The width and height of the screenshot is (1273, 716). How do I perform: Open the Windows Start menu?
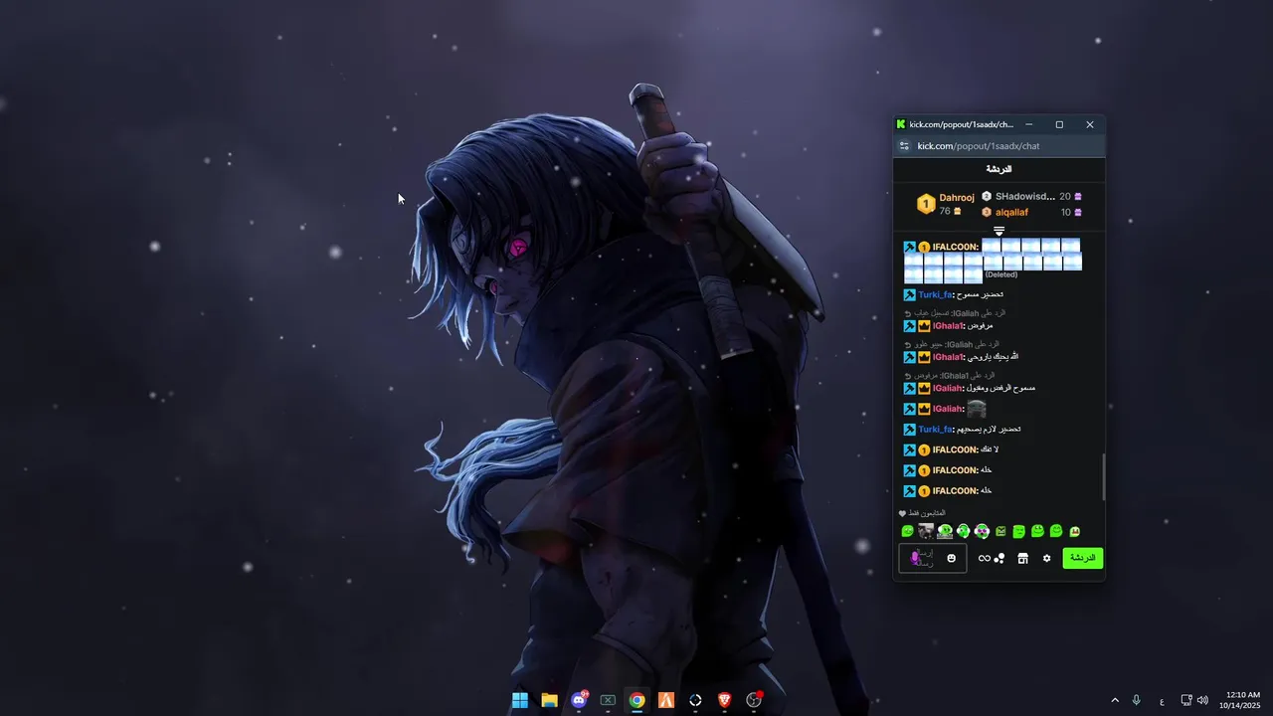(520, 700)
